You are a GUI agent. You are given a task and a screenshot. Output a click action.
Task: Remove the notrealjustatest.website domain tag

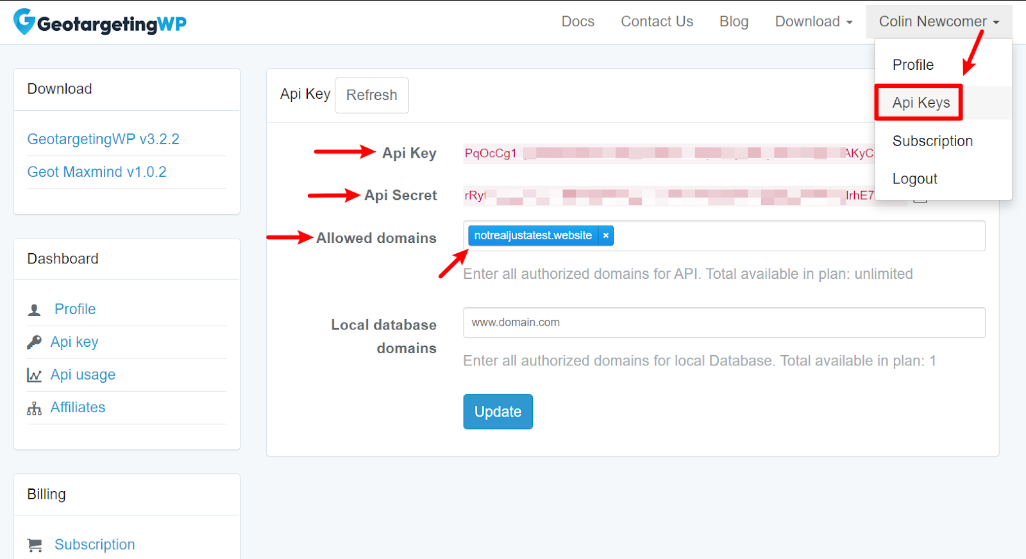tap(605, 236)
